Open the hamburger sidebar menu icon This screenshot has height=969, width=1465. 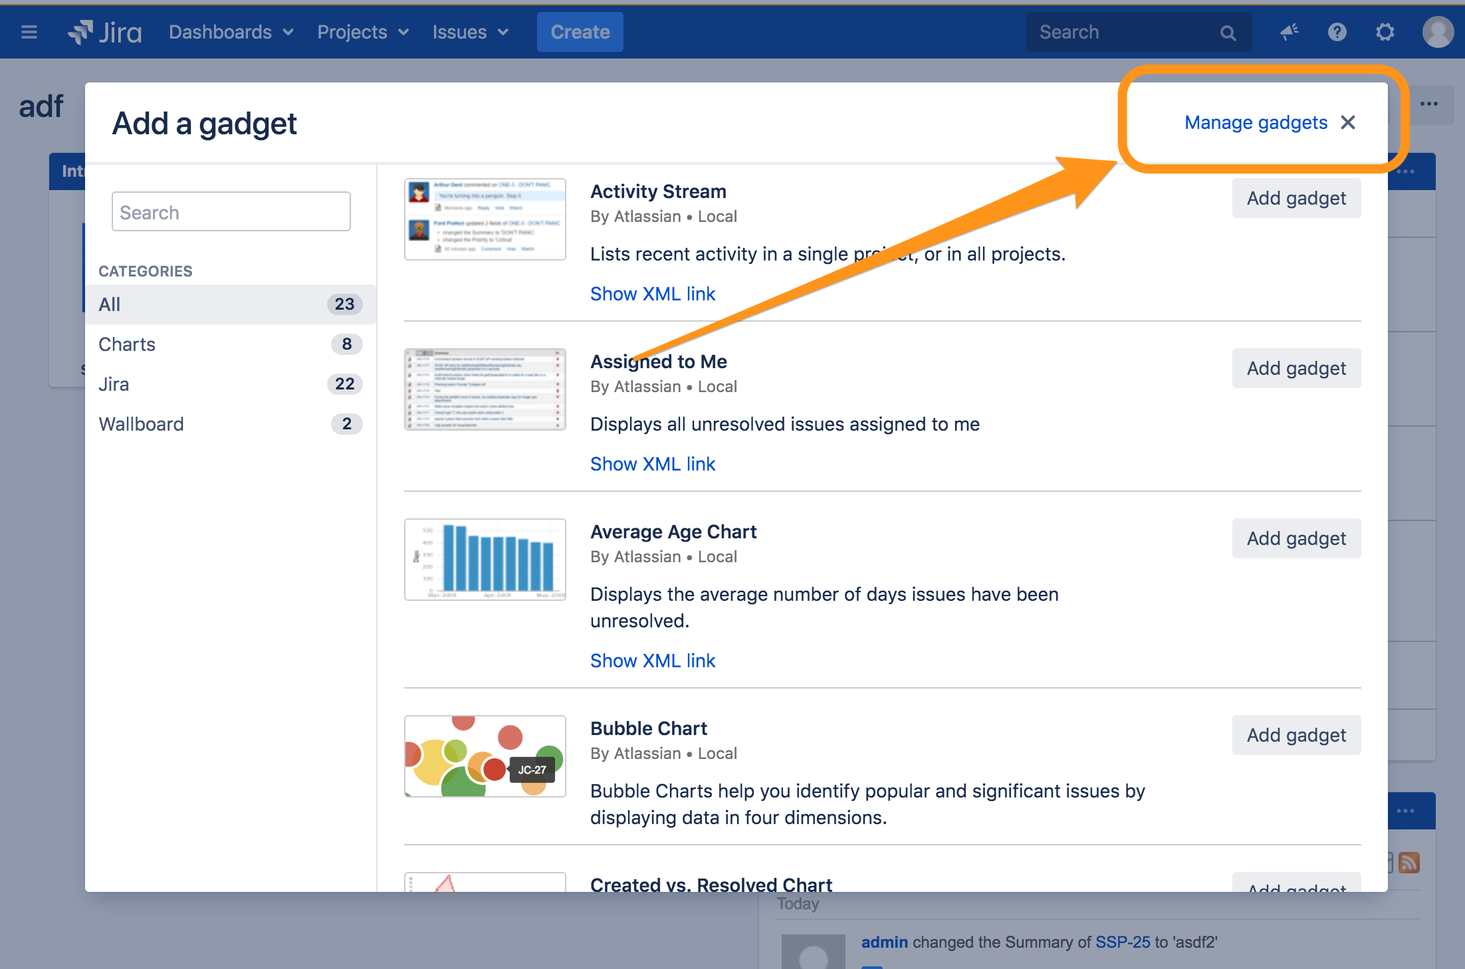tap(29, 32)
